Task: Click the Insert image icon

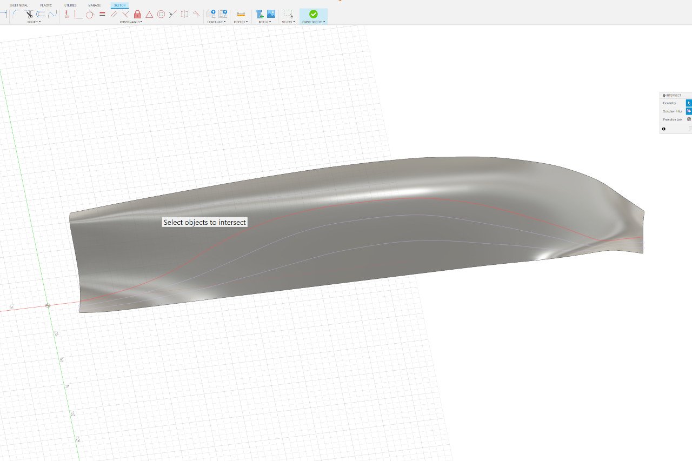Action: (x=271, y=14)
